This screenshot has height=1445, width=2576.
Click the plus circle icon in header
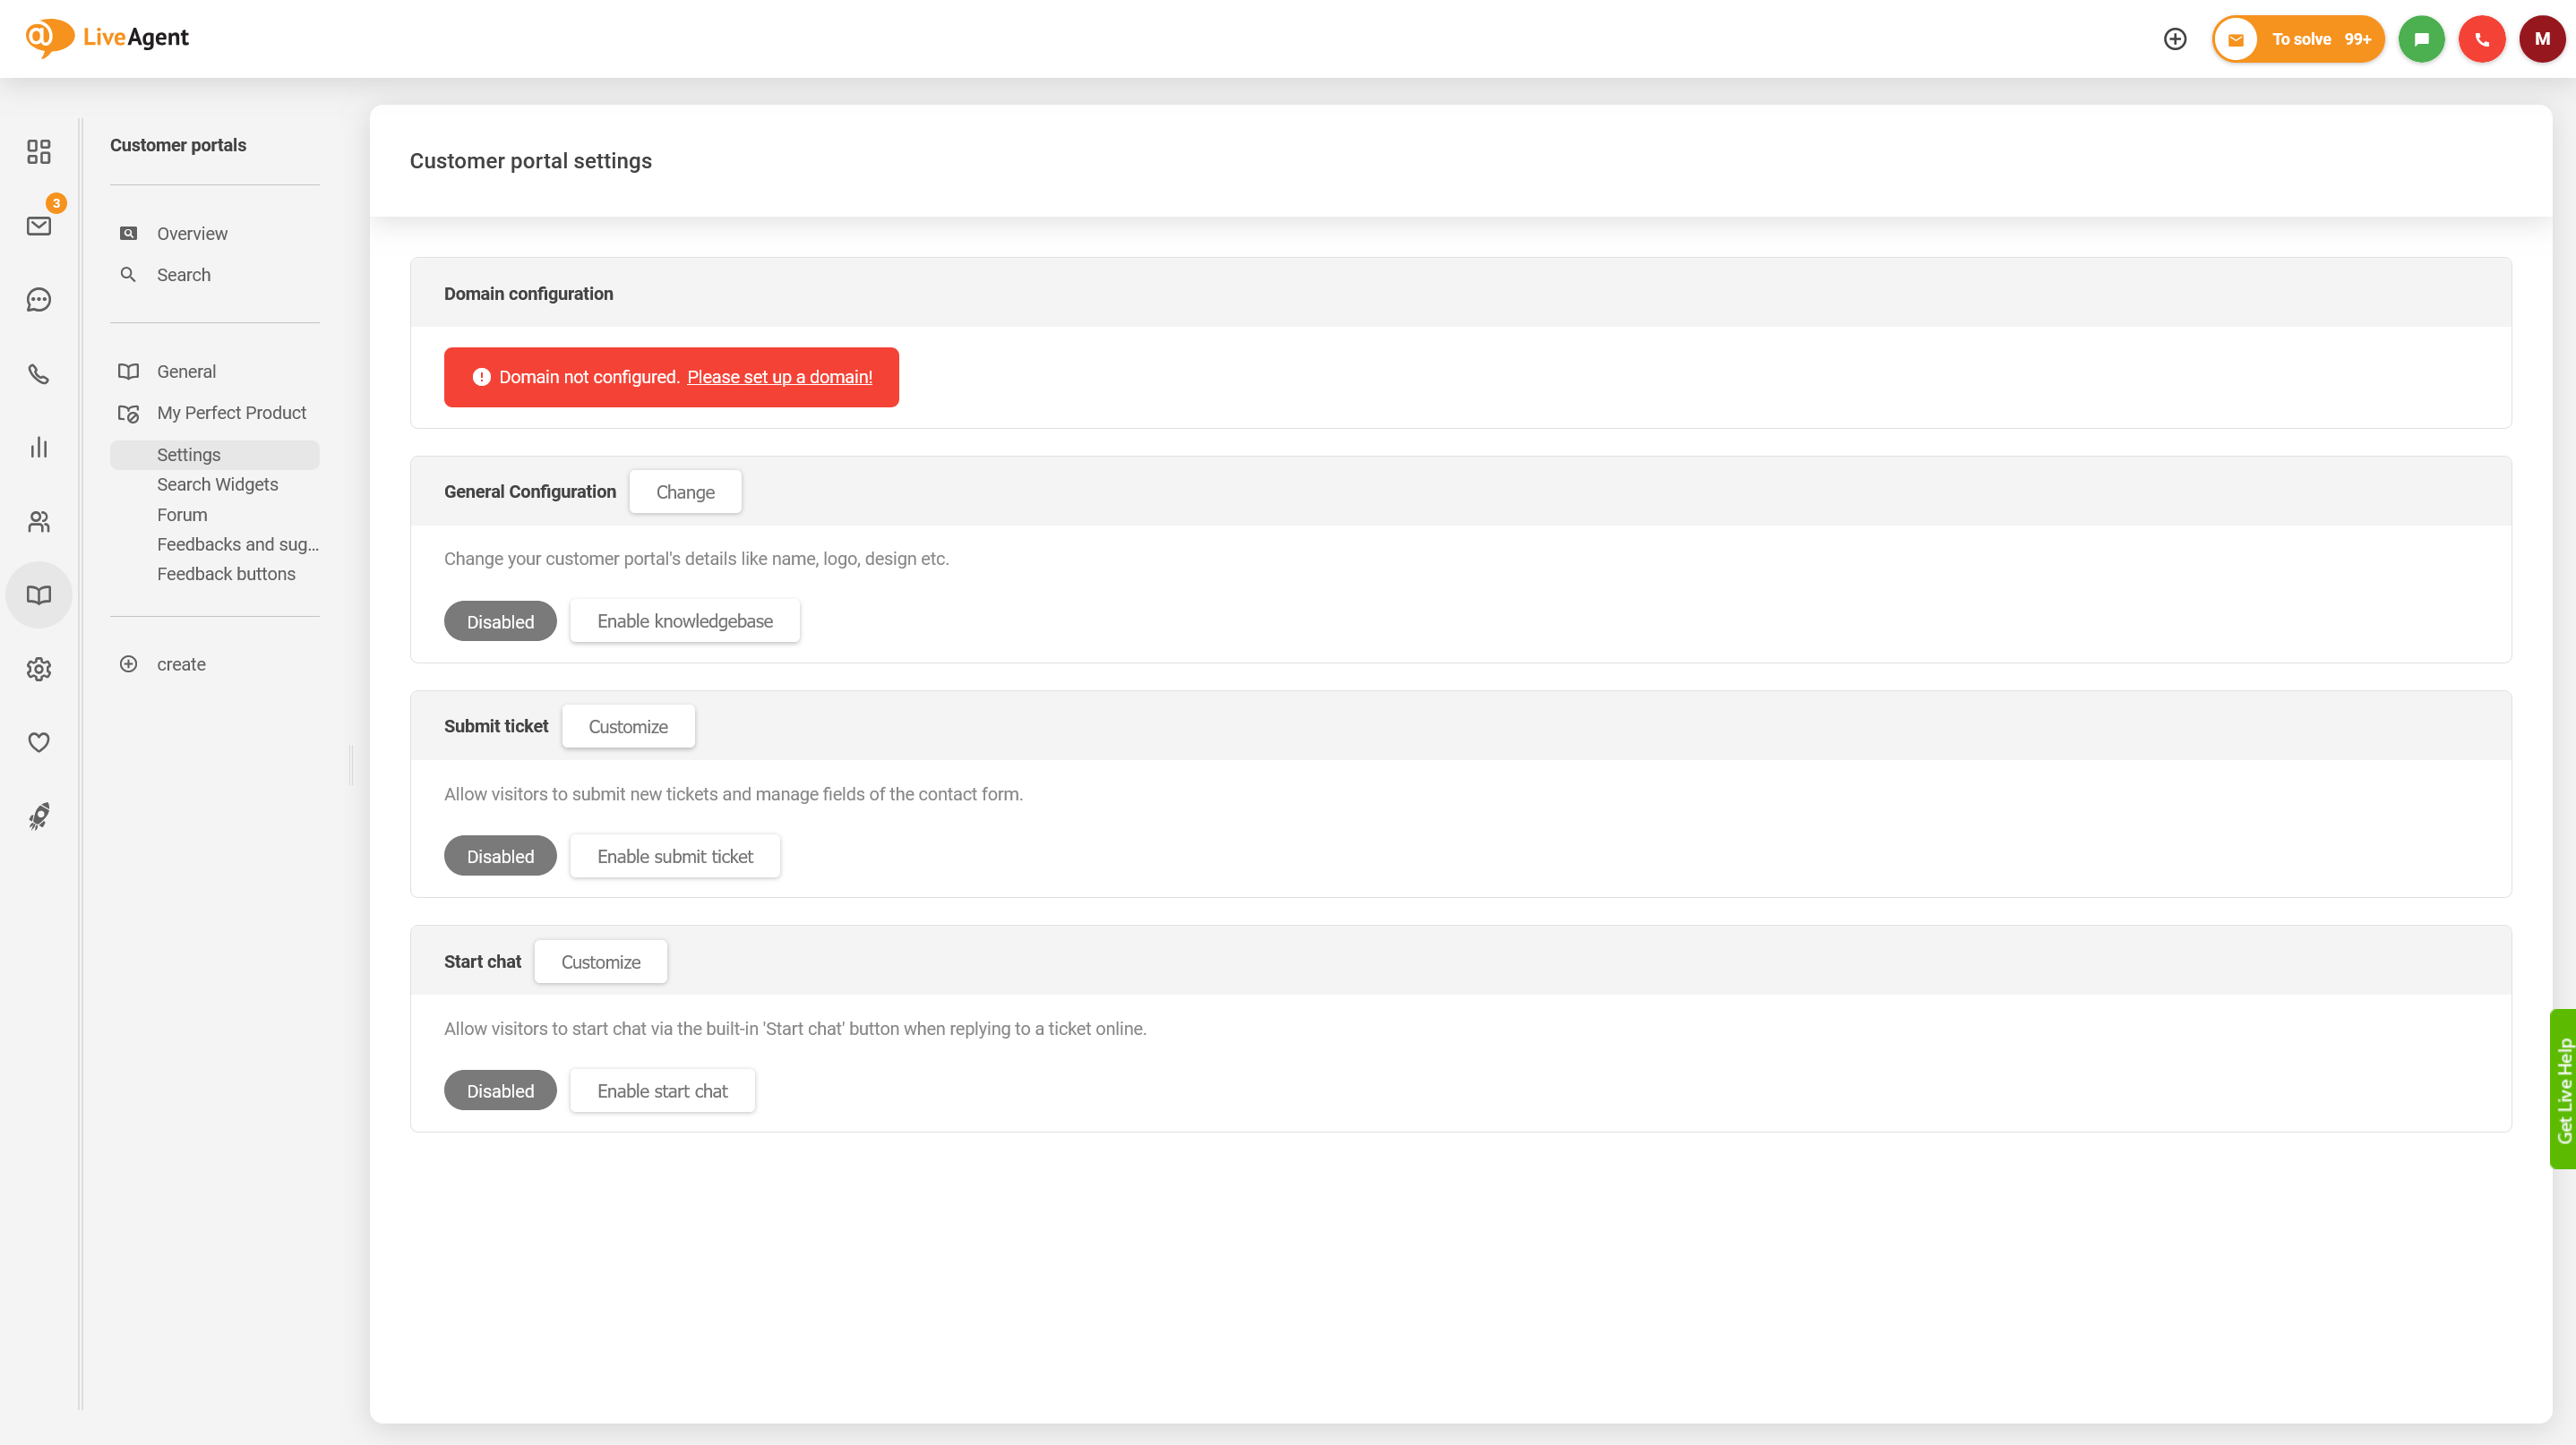click(2175, 39)
